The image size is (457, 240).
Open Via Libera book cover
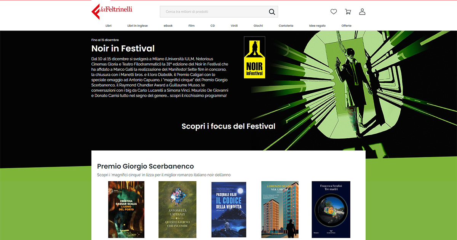tap(280, 210)
